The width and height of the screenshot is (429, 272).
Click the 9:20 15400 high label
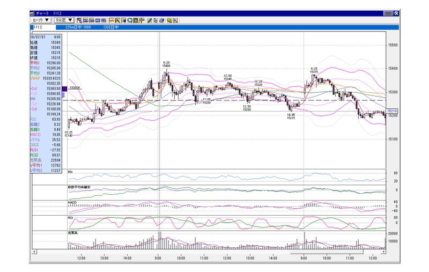[x=166, y=64]
